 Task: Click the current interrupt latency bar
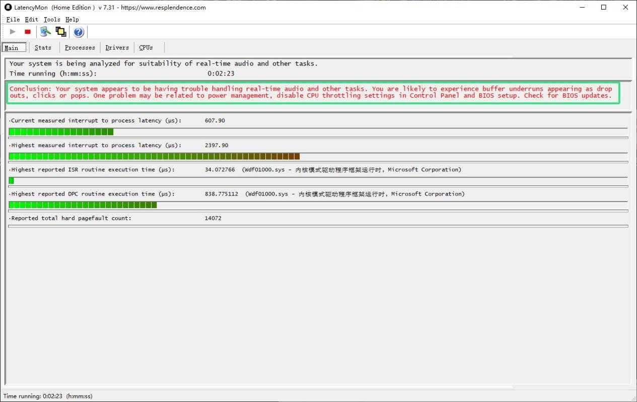(61, 132)
